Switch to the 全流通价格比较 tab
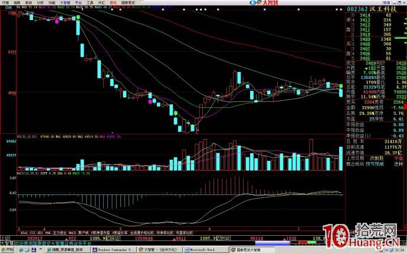This screenshot has width=407, height=254. click(142, 233)
